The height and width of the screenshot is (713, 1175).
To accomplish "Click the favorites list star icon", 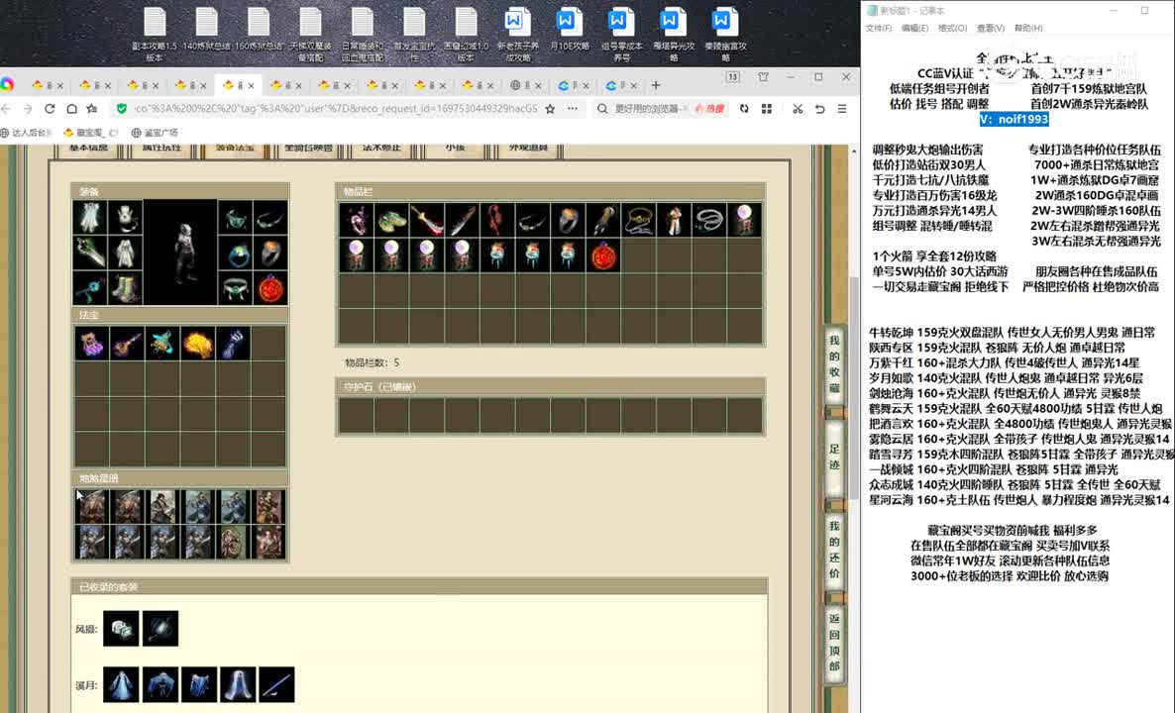I will [x=92, y=109].
